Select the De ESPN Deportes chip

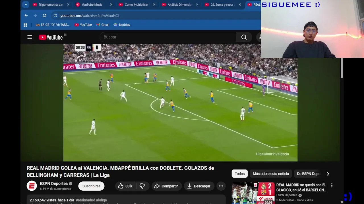coord(308,174)
